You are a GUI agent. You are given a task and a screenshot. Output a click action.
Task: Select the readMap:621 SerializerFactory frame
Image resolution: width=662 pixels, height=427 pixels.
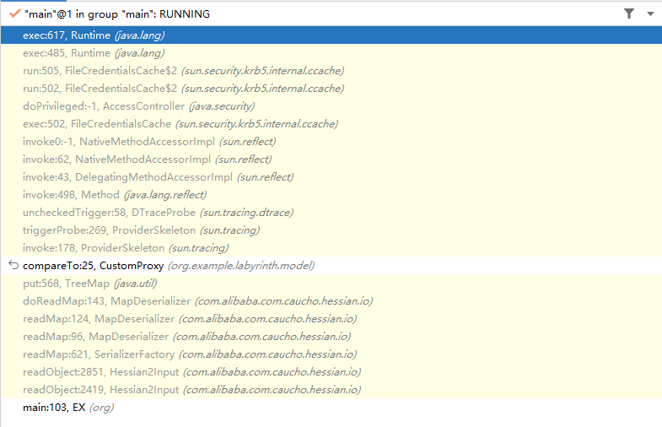click(191, 354)
